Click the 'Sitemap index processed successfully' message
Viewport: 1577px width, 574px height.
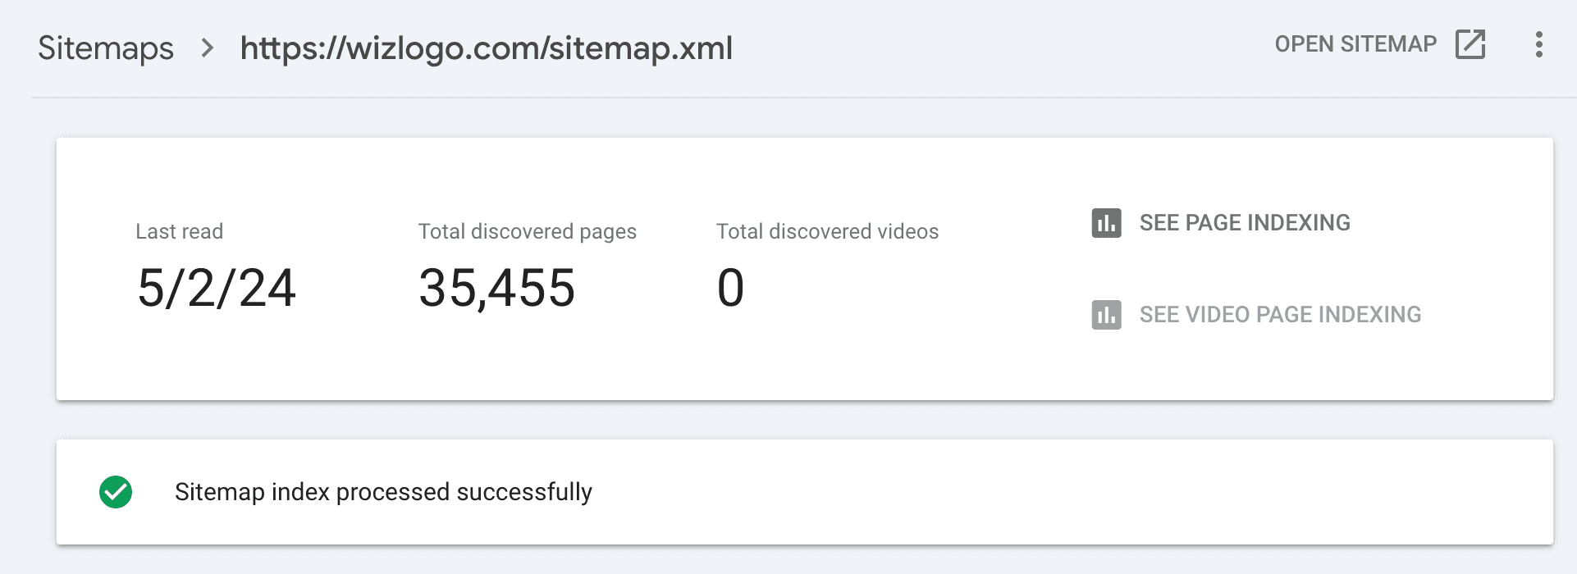point(383,492)
